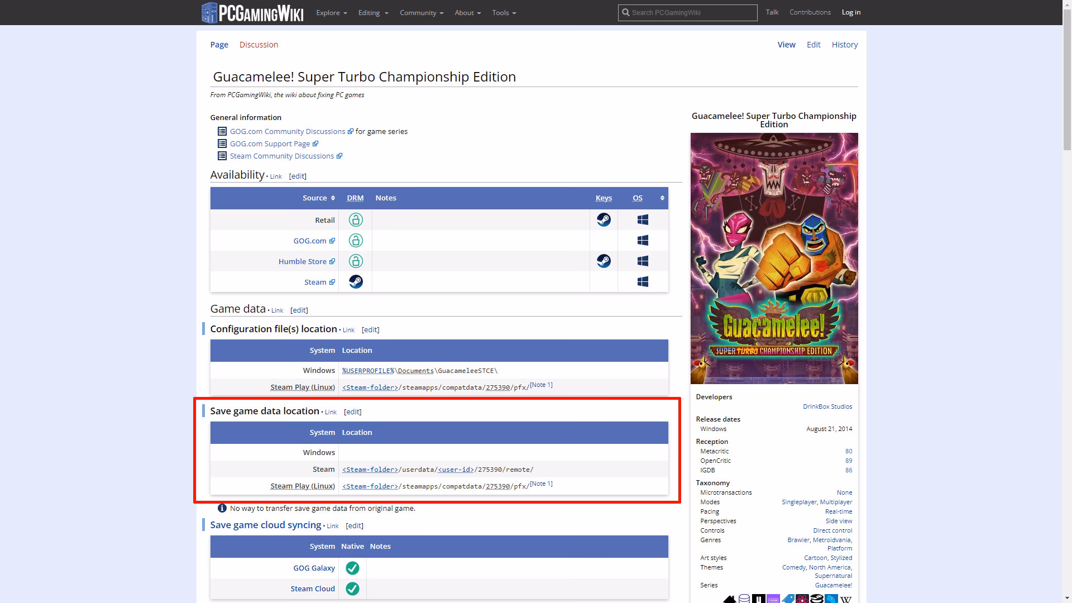The height and width of the screenshot is (603, 1072).
Task: Click the DRM-free lock icon in GOG.com row
Action: (x=356, y=241)
